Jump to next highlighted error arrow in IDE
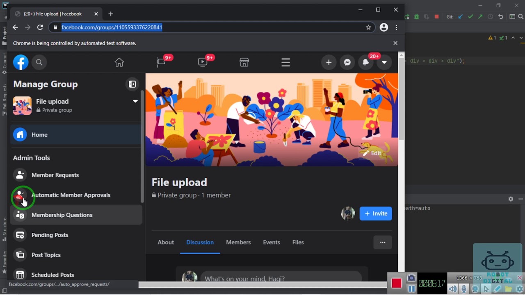Viewport: 525px width, 295px height. click(x=521, y=38)
